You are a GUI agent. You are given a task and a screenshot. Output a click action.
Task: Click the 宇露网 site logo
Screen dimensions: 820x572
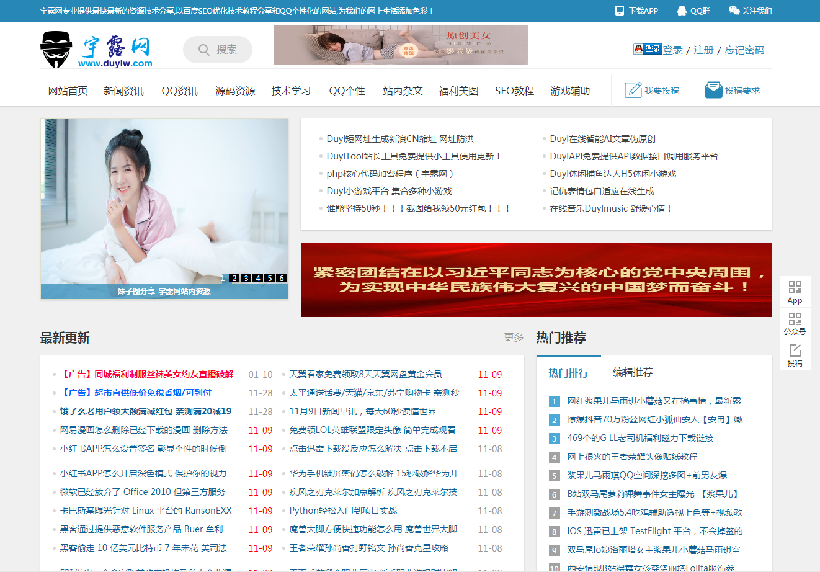[97, 50]
